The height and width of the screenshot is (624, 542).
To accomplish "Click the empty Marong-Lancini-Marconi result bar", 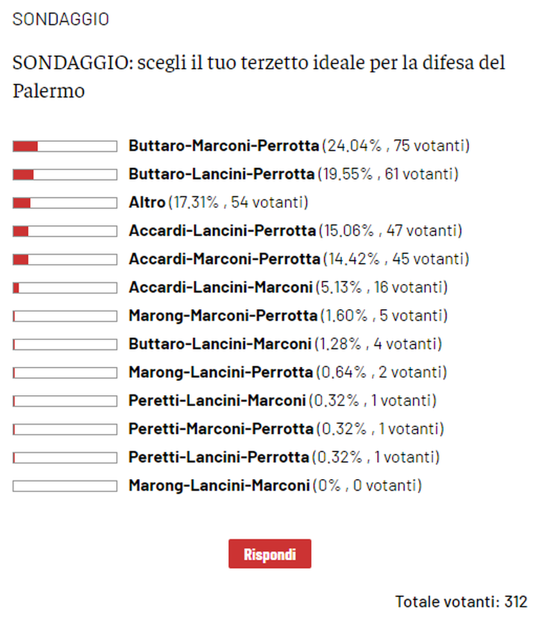I will point(65,485).
